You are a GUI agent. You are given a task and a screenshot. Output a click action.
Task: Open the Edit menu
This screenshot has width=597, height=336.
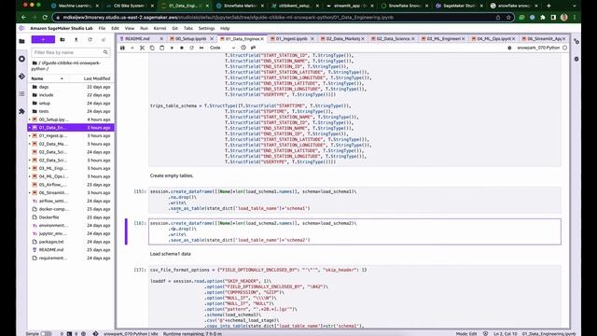tap(115, 29)
